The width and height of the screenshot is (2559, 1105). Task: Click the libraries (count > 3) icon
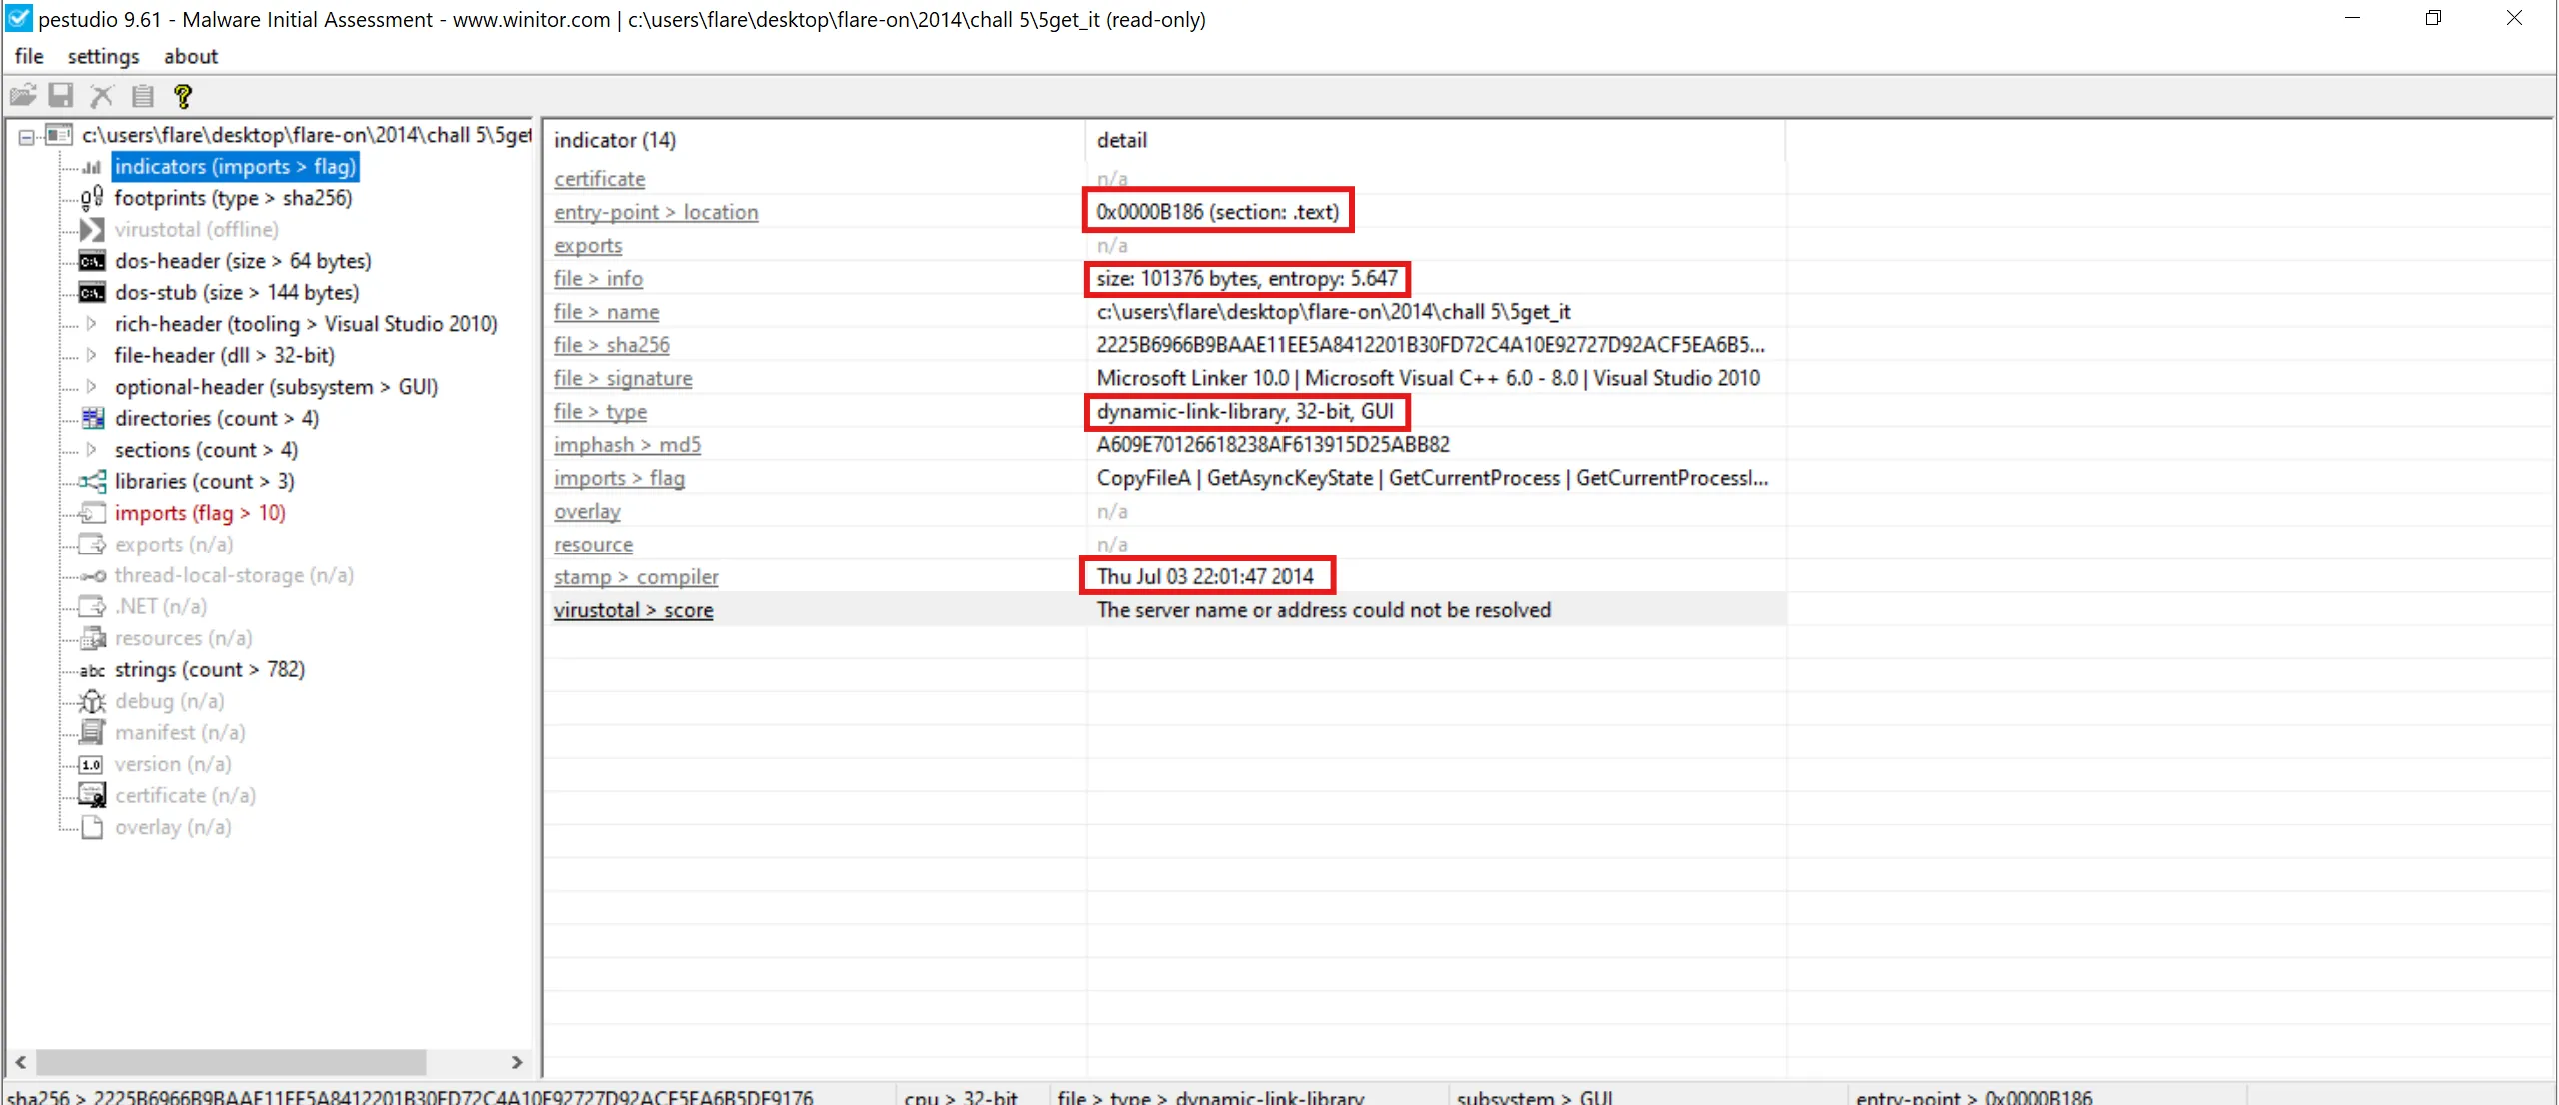point(92,482)
